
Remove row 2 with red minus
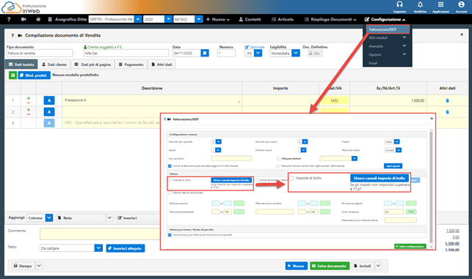pos(29,114)
